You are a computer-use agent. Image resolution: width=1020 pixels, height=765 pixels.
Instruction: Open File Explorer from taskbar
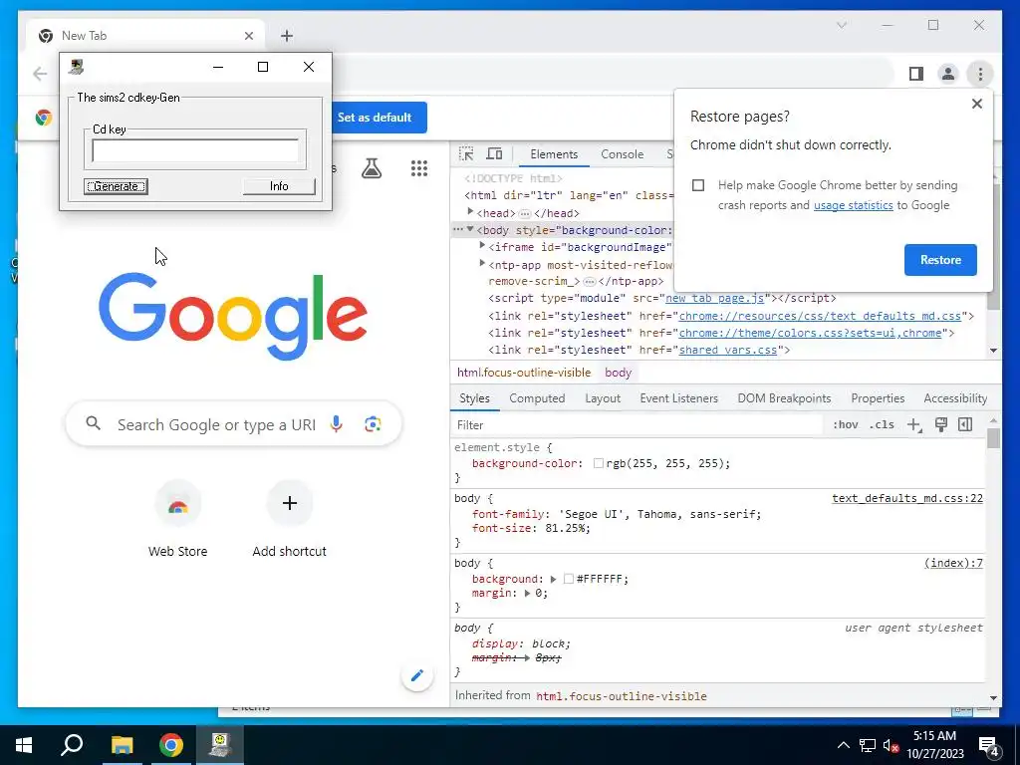pyautogui.click(x=122, y=745)
